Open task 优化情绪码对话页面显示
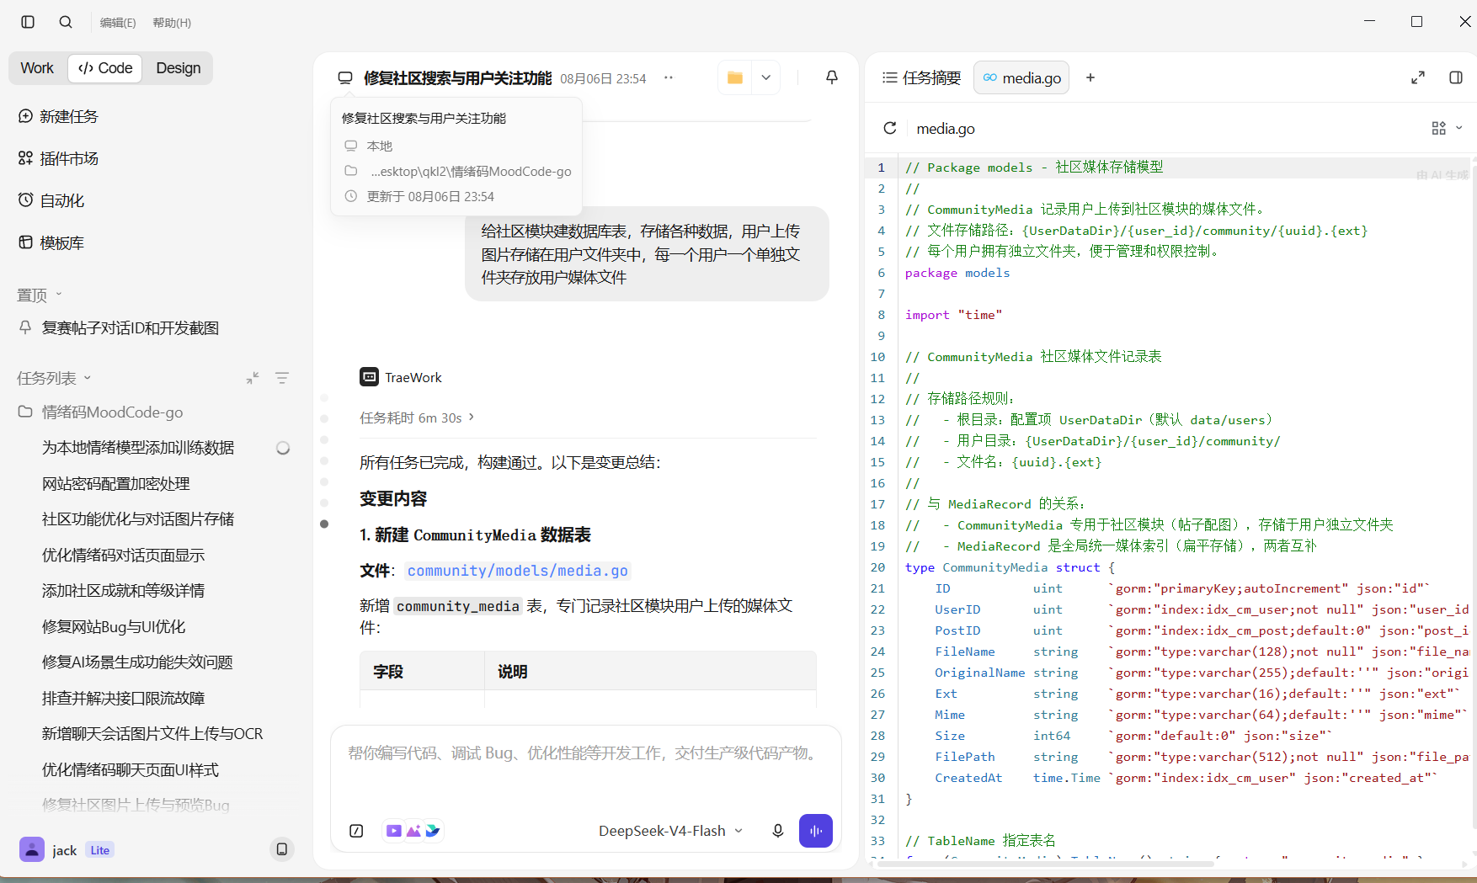This screenshot has height=883, width=1477. pyautogui.click(x=124, y=556)
